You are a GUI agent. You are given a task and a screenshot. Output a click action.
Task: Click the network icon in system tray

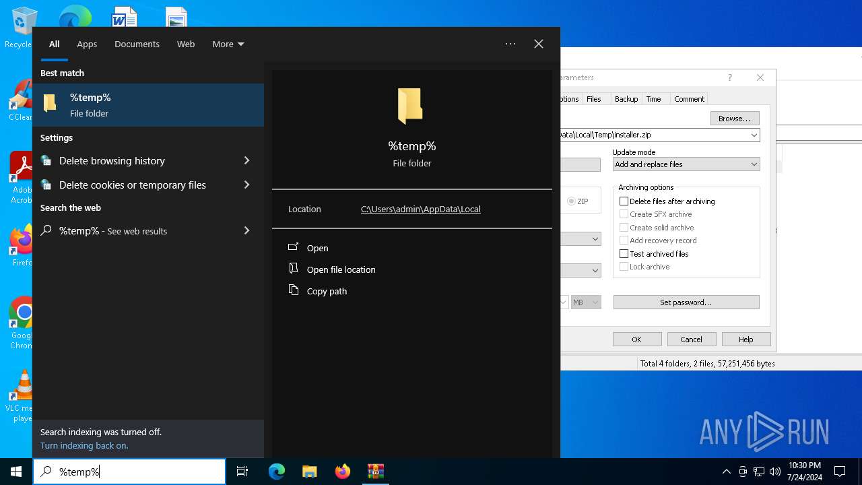(758, 472)
